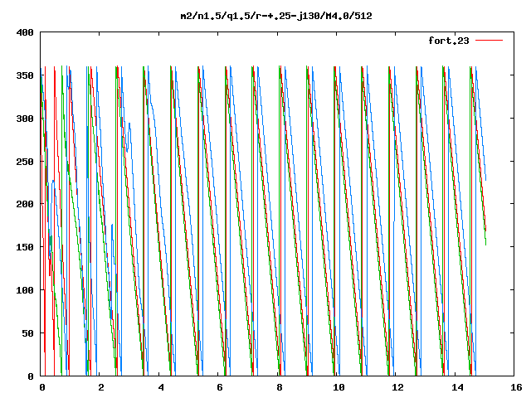Click y-axis label 300
Viewport: 531px width, 398px height.
(25, 119)
